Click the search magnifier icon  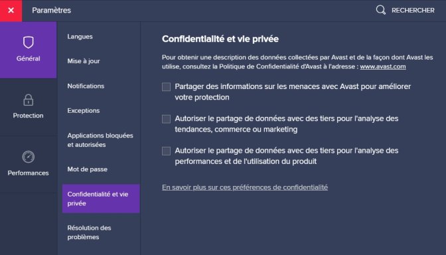click(380, 10)
